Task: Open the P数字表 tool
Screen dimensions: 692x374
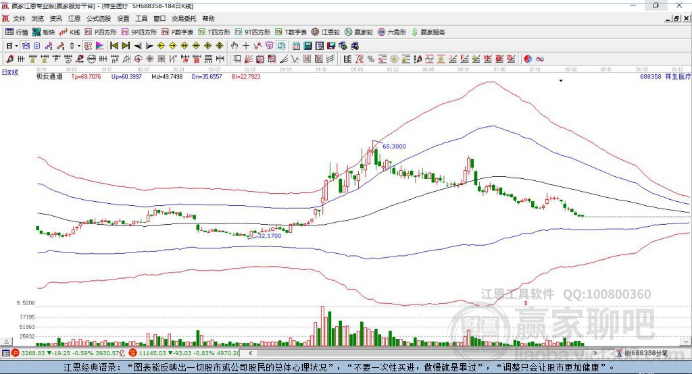Action: pyautogui.click(x=178, y=32)
